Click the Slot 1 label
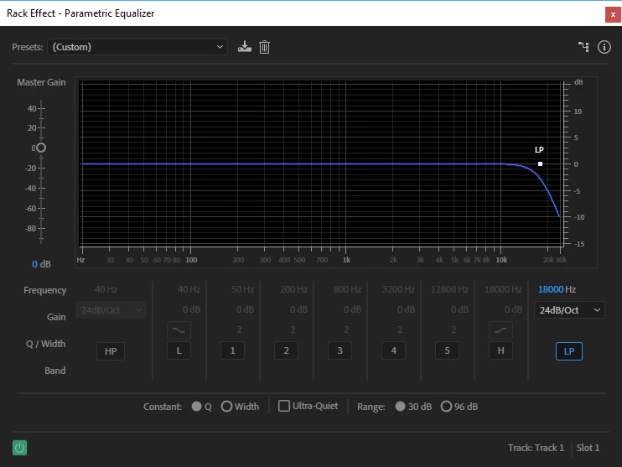 pyautogui.click(x=588, y=448)
